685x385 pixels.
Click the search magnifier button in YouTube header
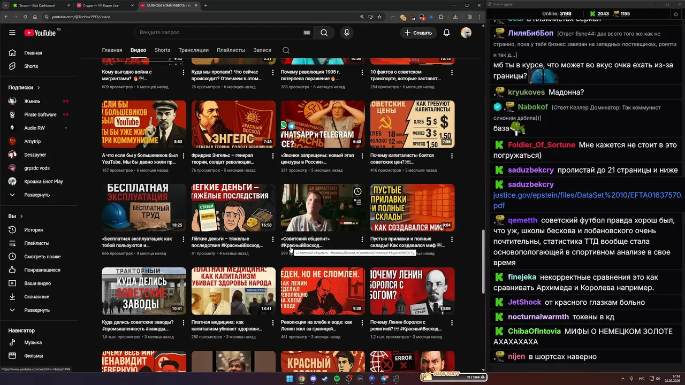324,33
